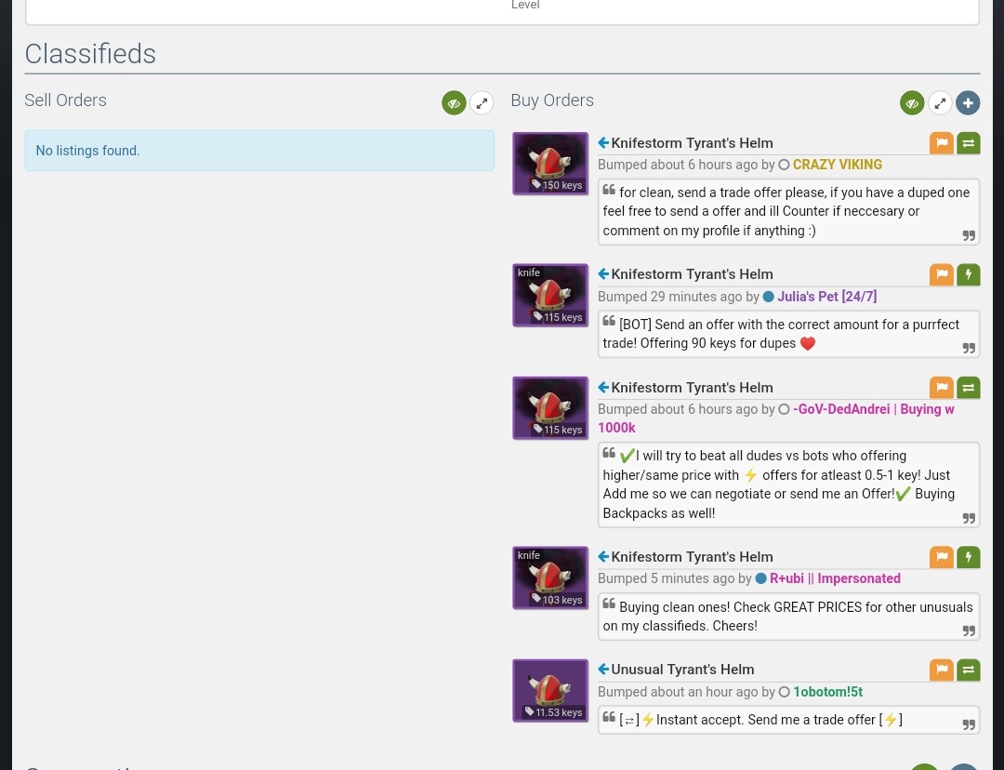The image size is (1004, 770).
Task: Open the 103 keys helm thumbnail
Action: [x=550, y=577]
